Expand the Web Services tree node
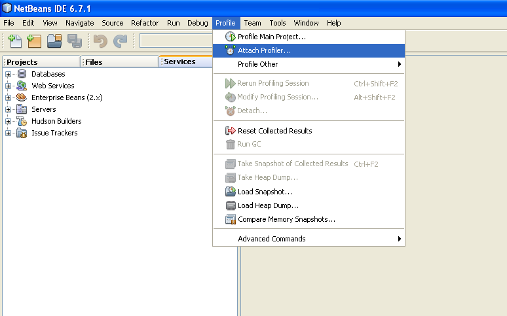The width and height of the screenshot is (507, 316). (x=8, y=86)
